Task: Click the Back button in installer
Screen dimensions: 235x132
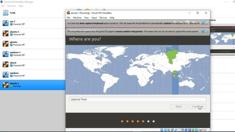Action: click(179, 106)
